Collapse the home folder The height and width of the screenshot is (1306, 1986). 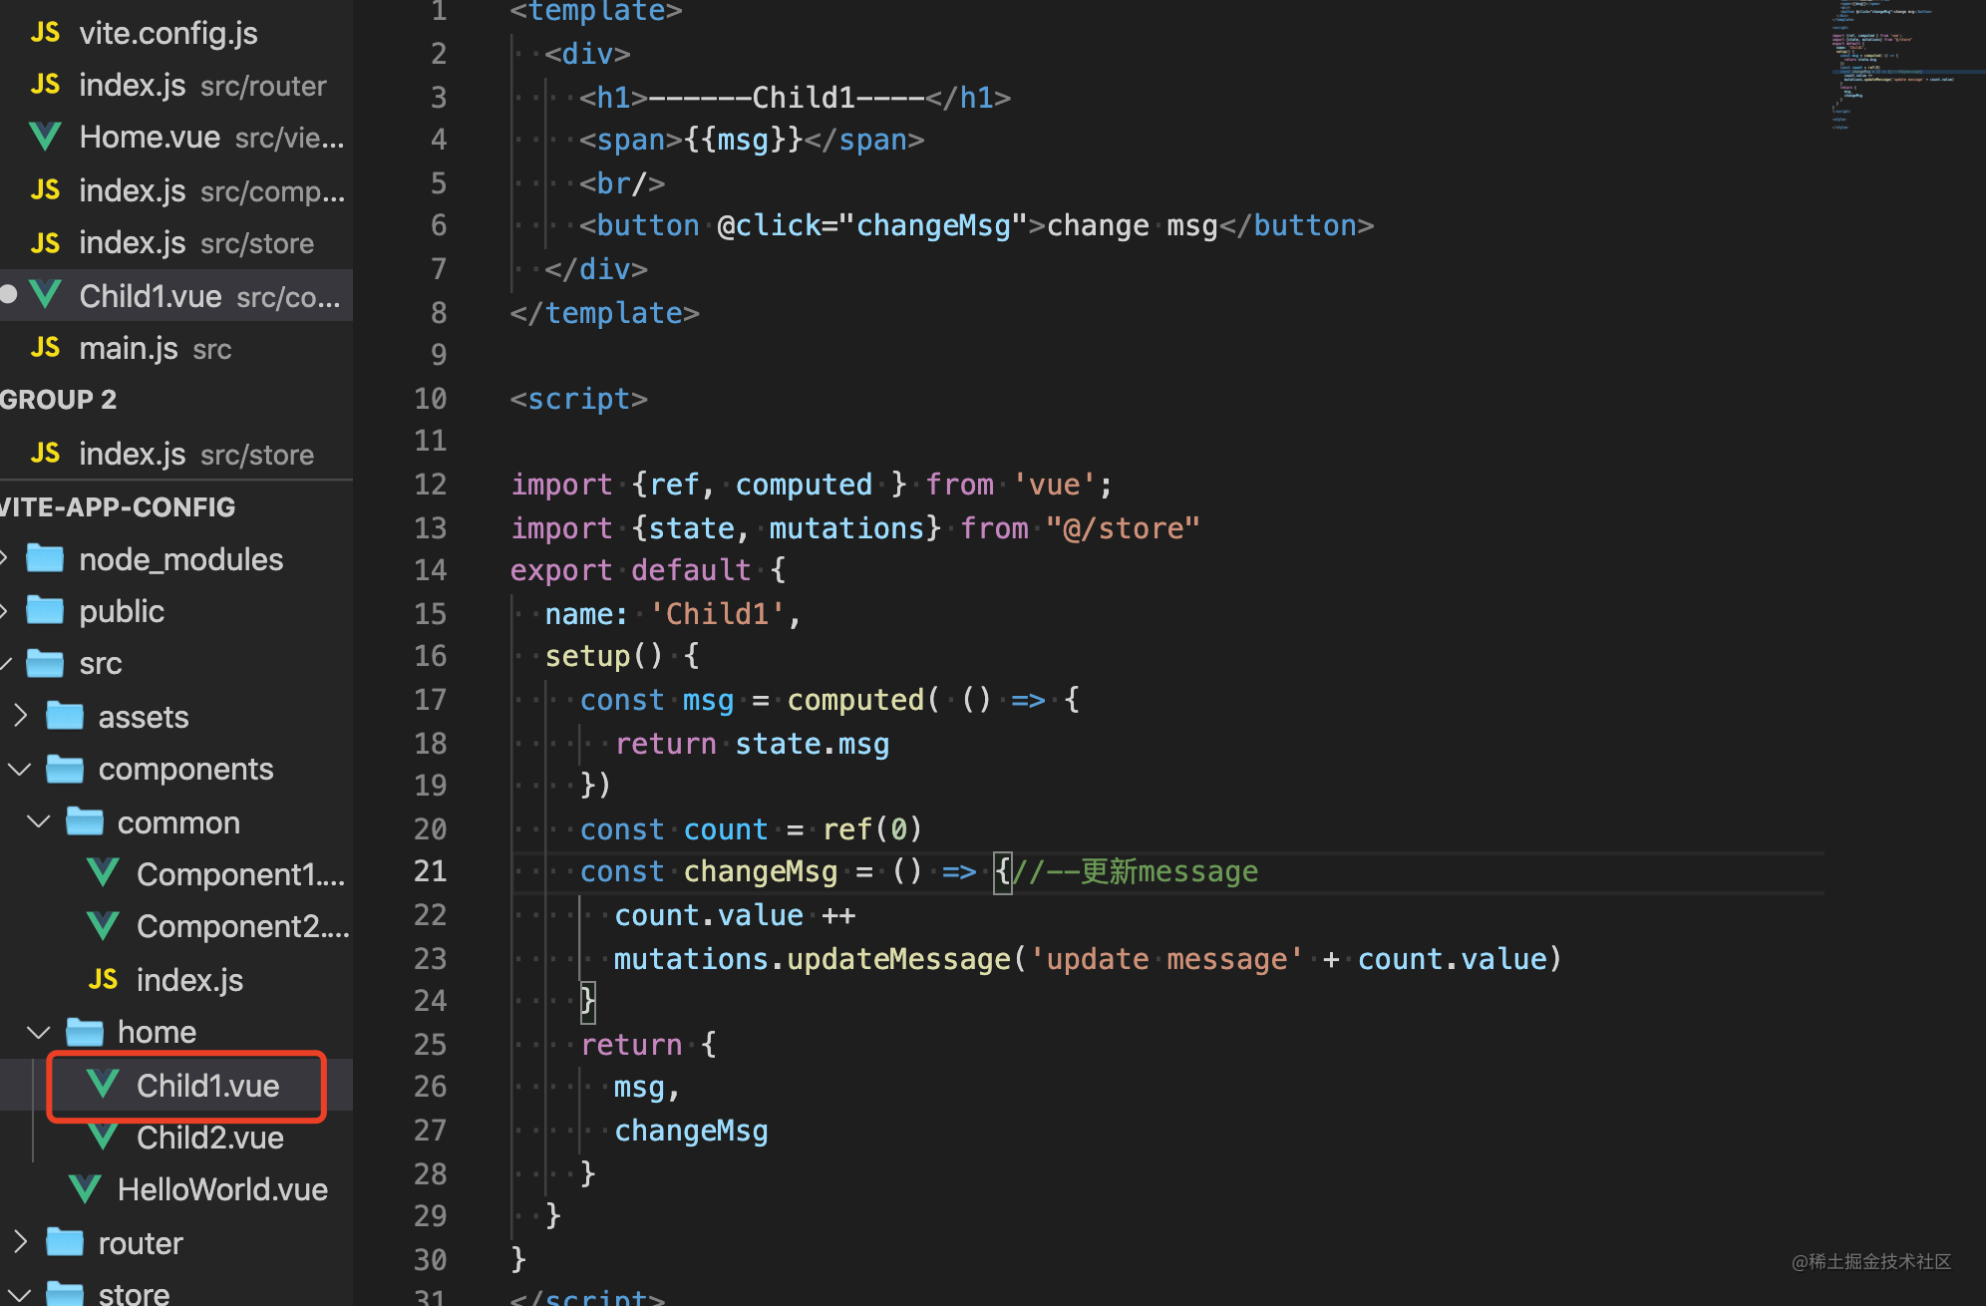[39, 1031]
